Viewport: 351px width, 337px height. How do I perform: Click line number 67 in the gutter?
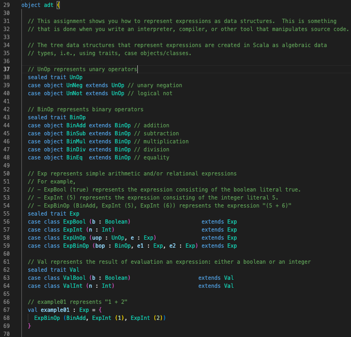[x=6, y=310]
